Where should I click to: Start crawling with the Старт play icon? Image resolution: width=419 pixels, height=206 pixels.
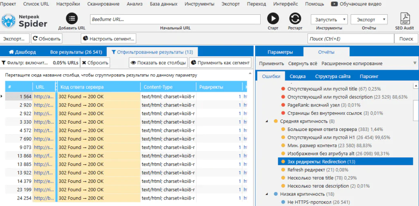(x=273, y=19)
